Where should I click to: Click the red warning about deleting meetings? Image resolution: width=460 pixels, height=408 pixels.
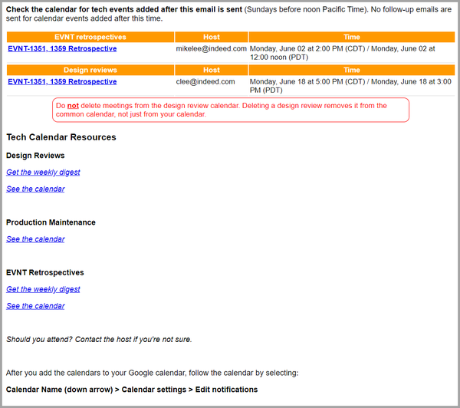point(230,110)
